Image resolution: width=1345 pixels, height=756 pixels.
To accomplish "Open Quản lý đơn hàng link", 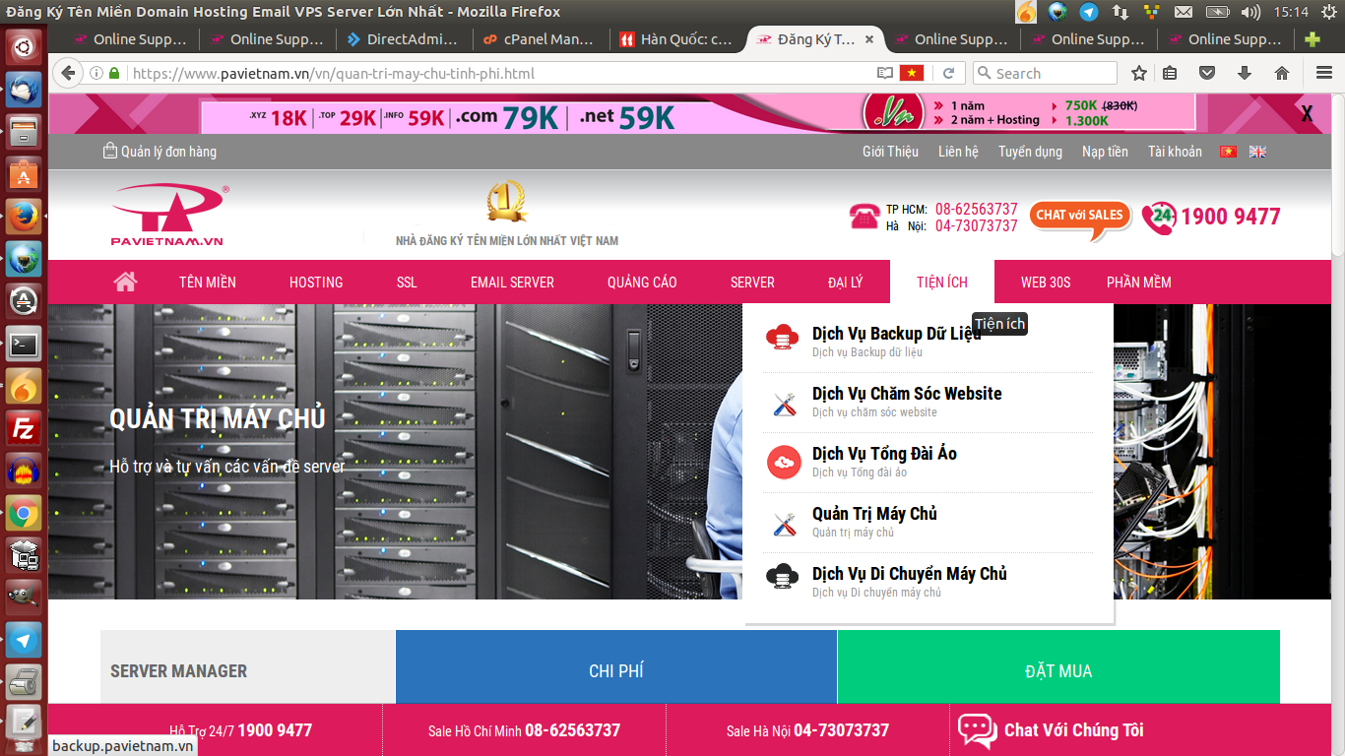I will 160,152.
